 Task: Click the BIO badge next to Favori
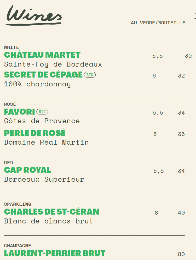[x=42, y=112]
